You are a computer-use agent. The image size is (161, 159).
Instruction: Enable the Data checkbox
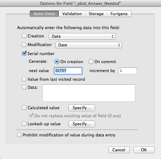tap(24, 87)
